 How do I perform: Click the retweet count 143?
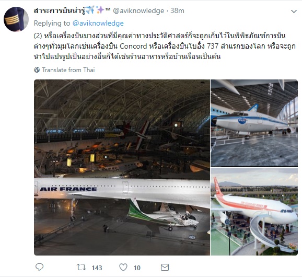(x=97, y=268)
